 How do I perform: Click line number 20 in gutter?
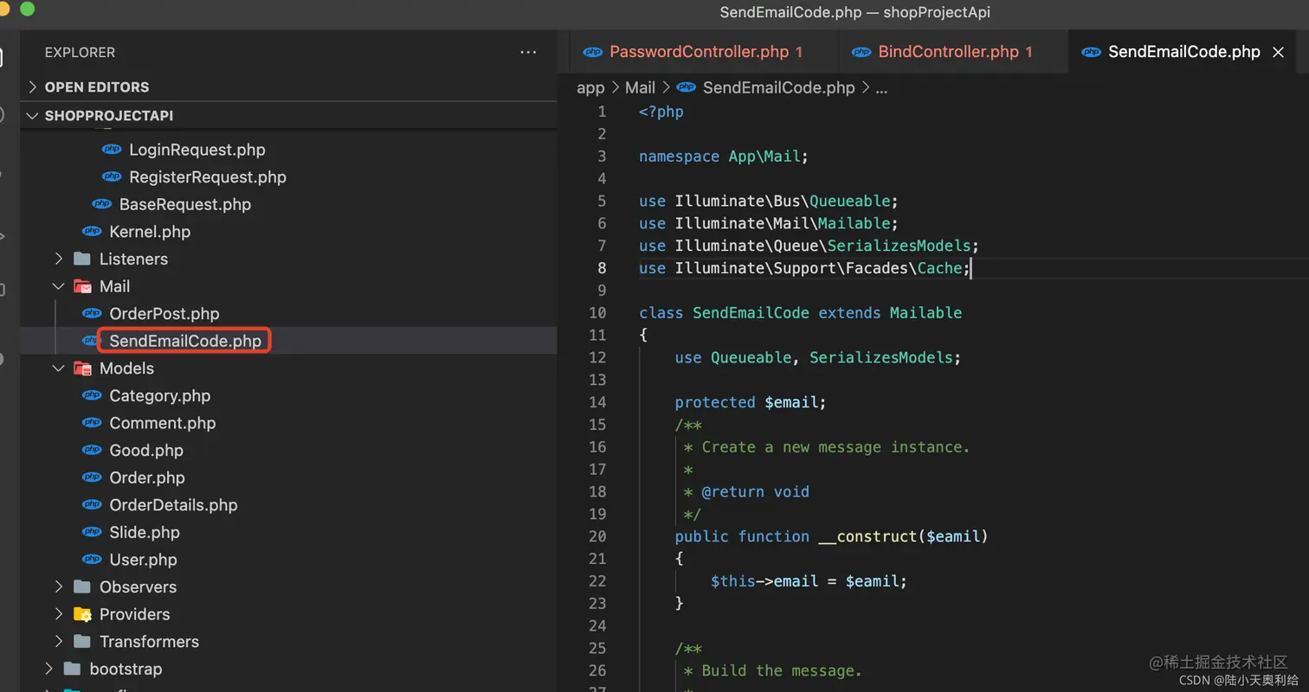(x=597, y=536)
